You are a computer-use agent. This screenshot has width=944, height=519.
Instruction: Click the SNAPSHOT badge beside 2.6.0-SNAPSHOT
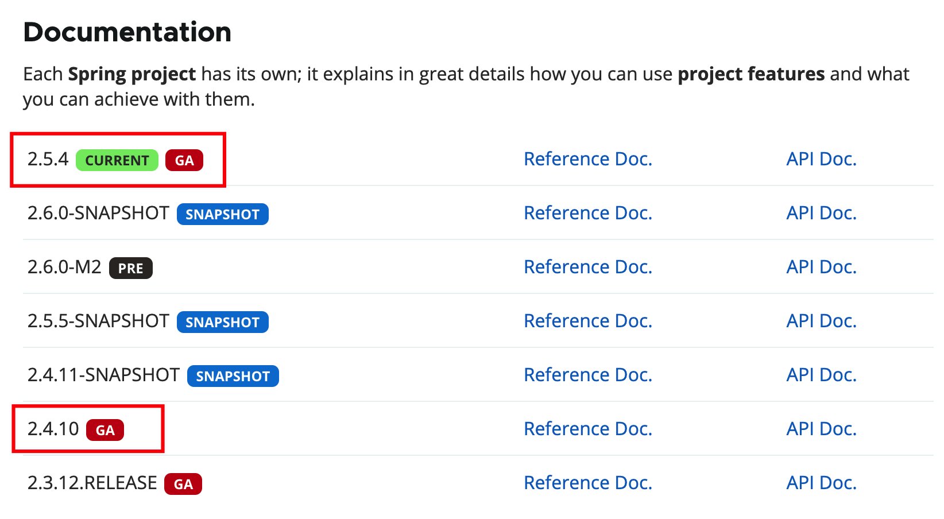(x=222, y=214)
